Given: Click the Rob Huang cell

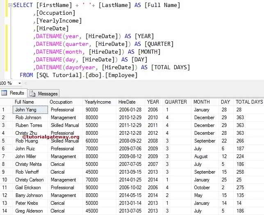Looking at the screenshot, I should [30, 141].
